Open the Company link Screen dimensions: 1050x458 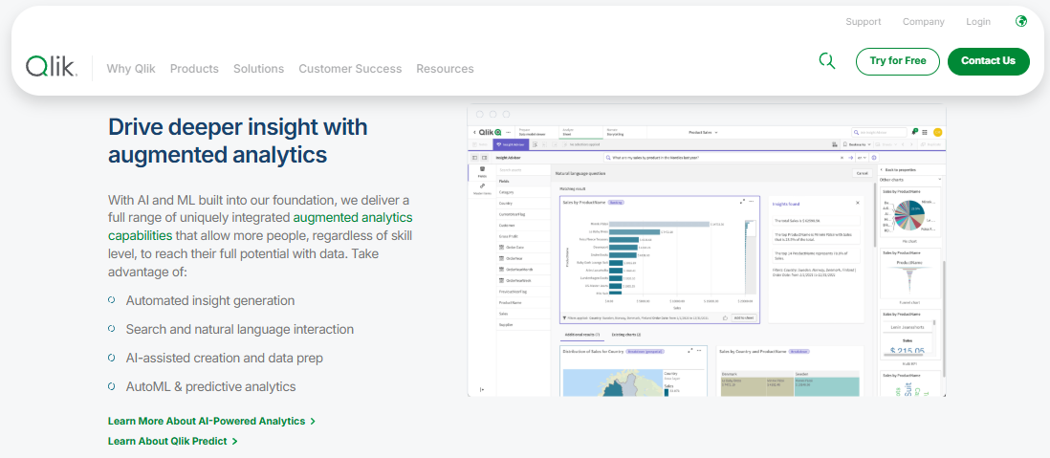tap(924, 21)
